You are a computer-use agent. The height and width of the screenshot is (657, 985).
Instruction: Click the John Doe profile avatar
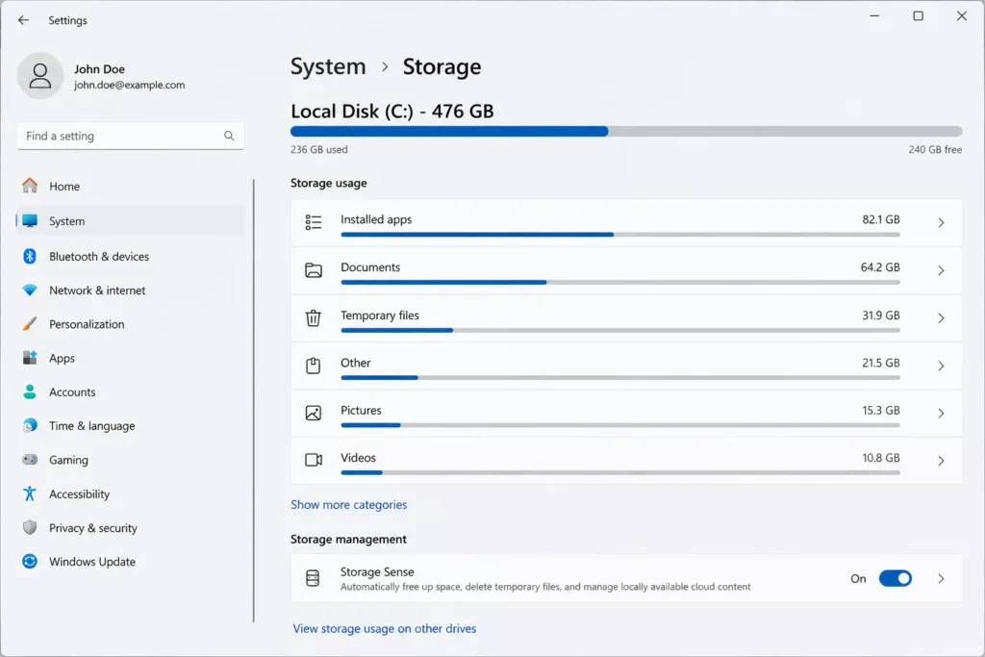click(40, 75)
